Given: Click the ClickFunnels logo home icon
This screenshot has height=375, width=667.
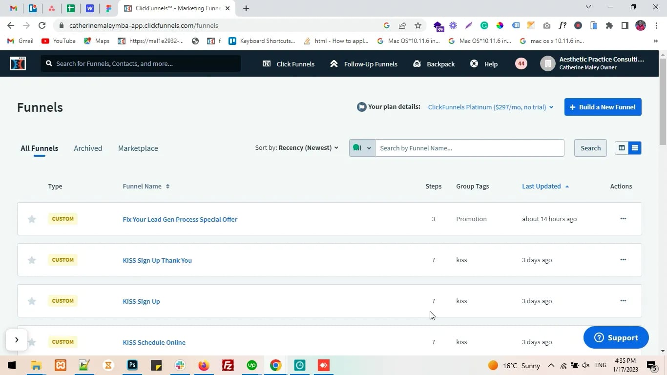Looking at the screenshot, I should pos(18,63).
